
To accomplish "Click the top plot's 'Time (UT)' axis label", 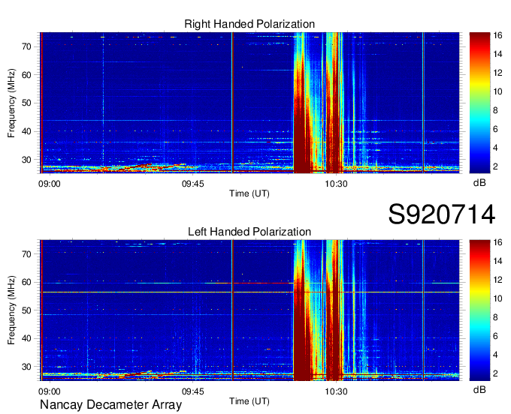I will [249, 193].
